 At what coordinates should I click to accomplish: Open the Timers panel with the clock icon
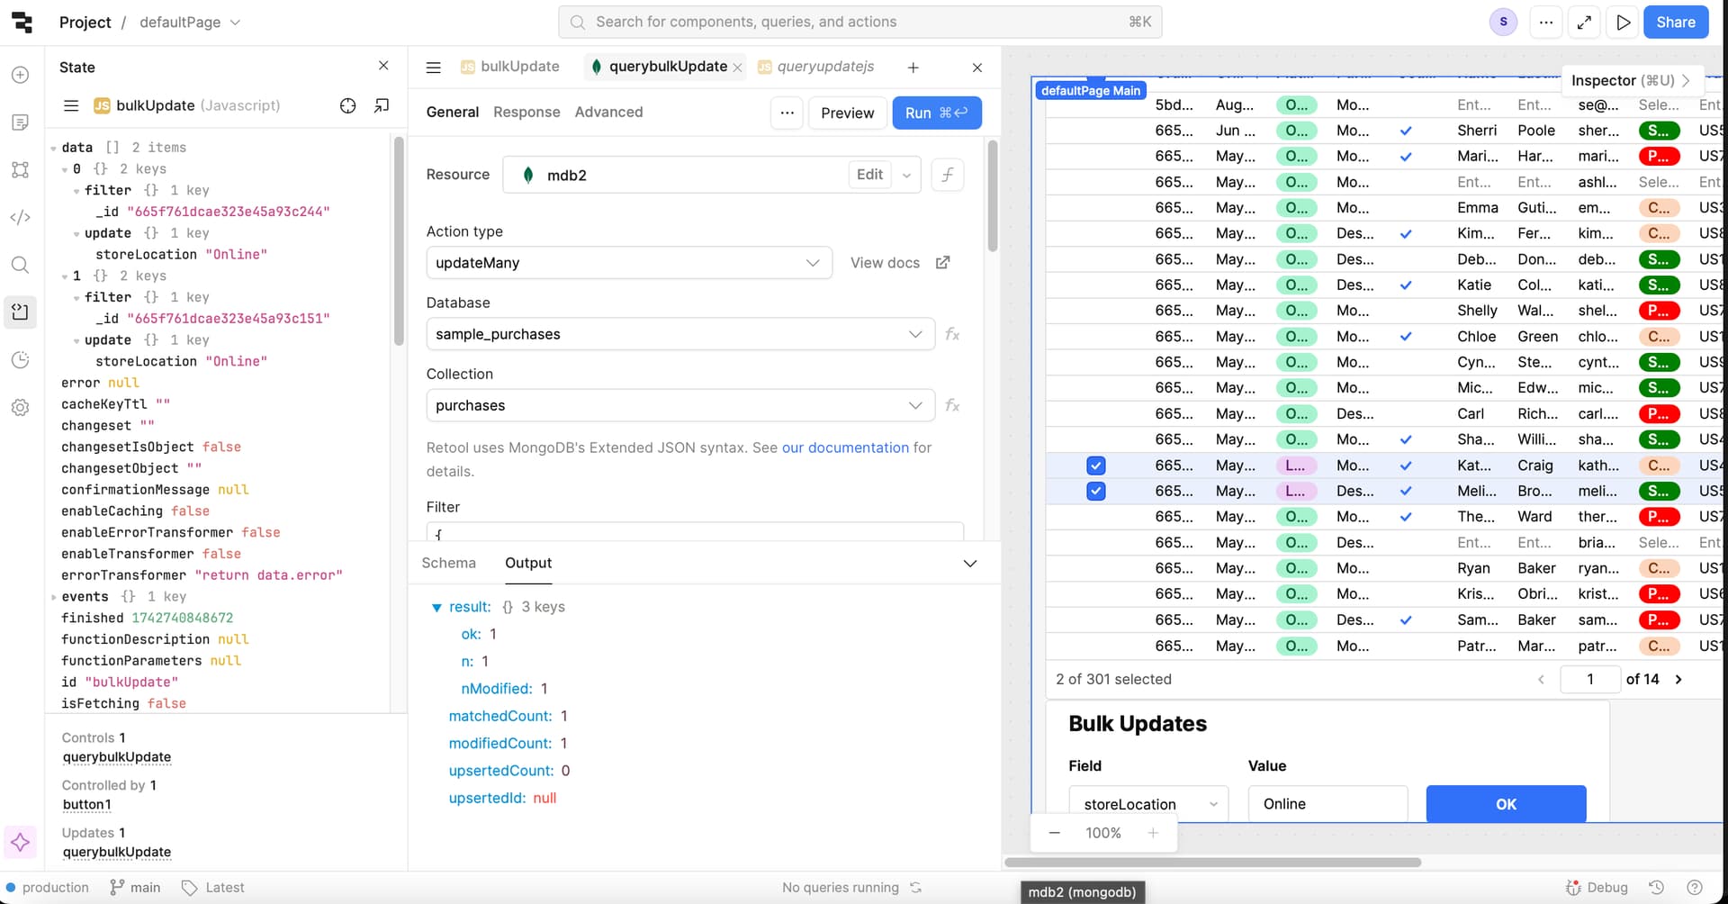pos(20,359)
